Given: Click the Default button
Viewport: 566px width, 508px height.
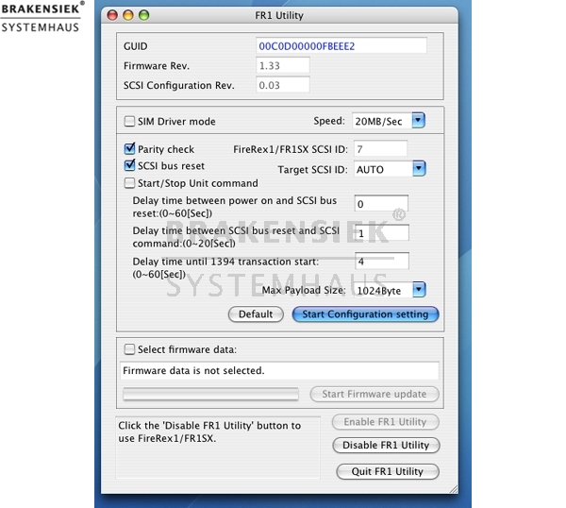Looking at the screenshot, I should (x=256, y=314).
